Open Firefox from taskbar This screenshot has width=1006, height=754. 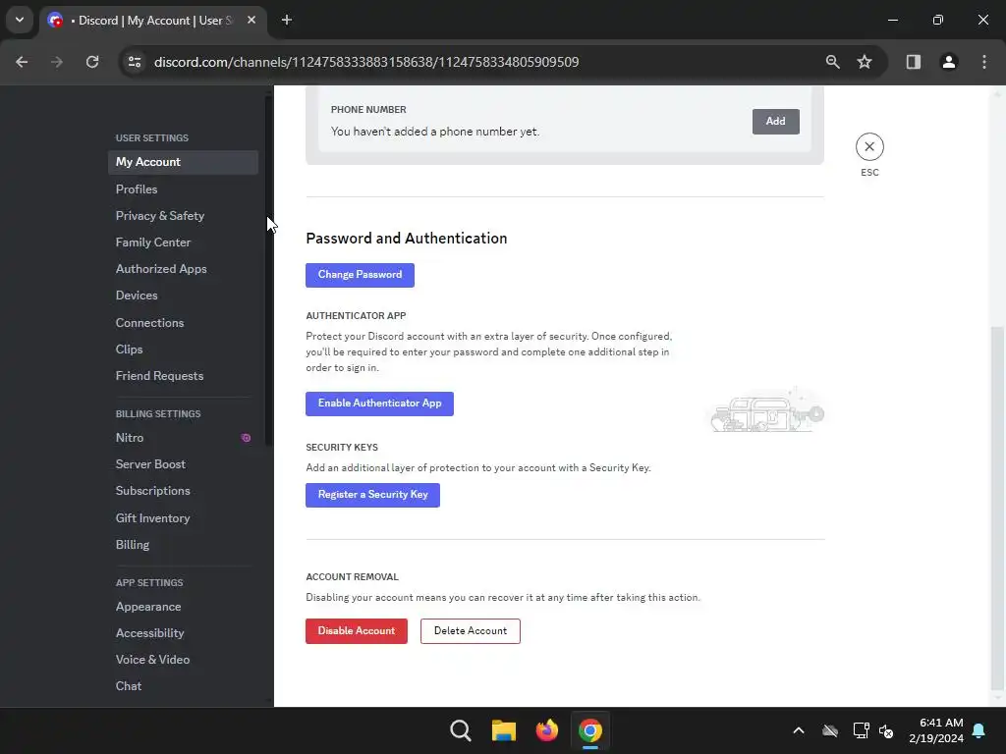[546, 730]
